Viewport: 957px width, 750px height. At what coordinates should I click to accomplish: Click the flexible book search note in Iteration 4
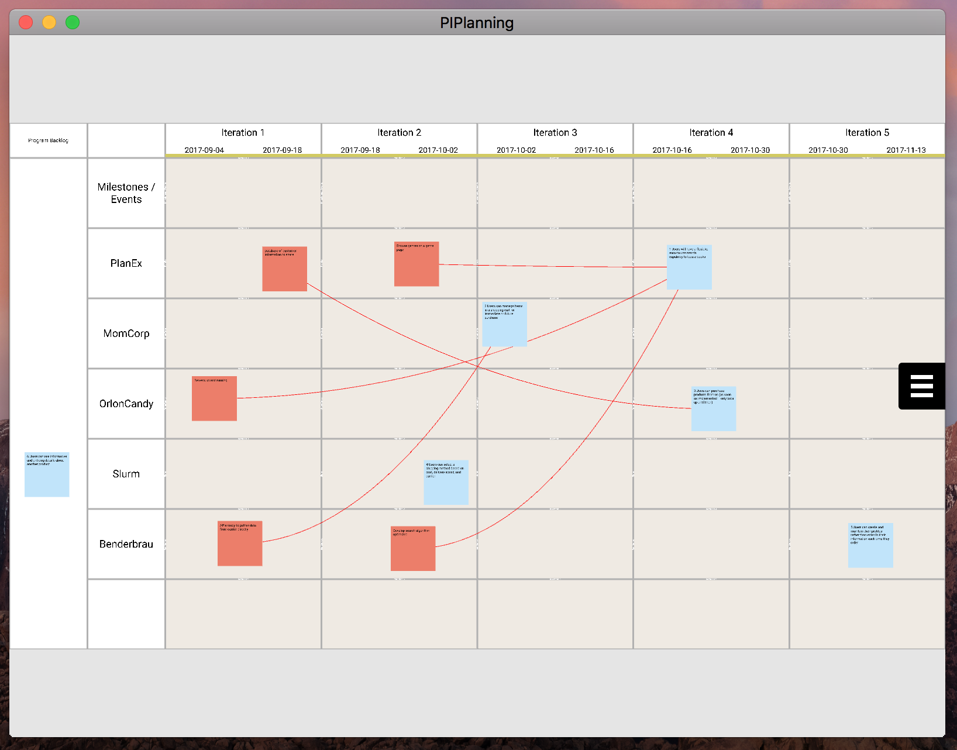click(x=689, y=267)
